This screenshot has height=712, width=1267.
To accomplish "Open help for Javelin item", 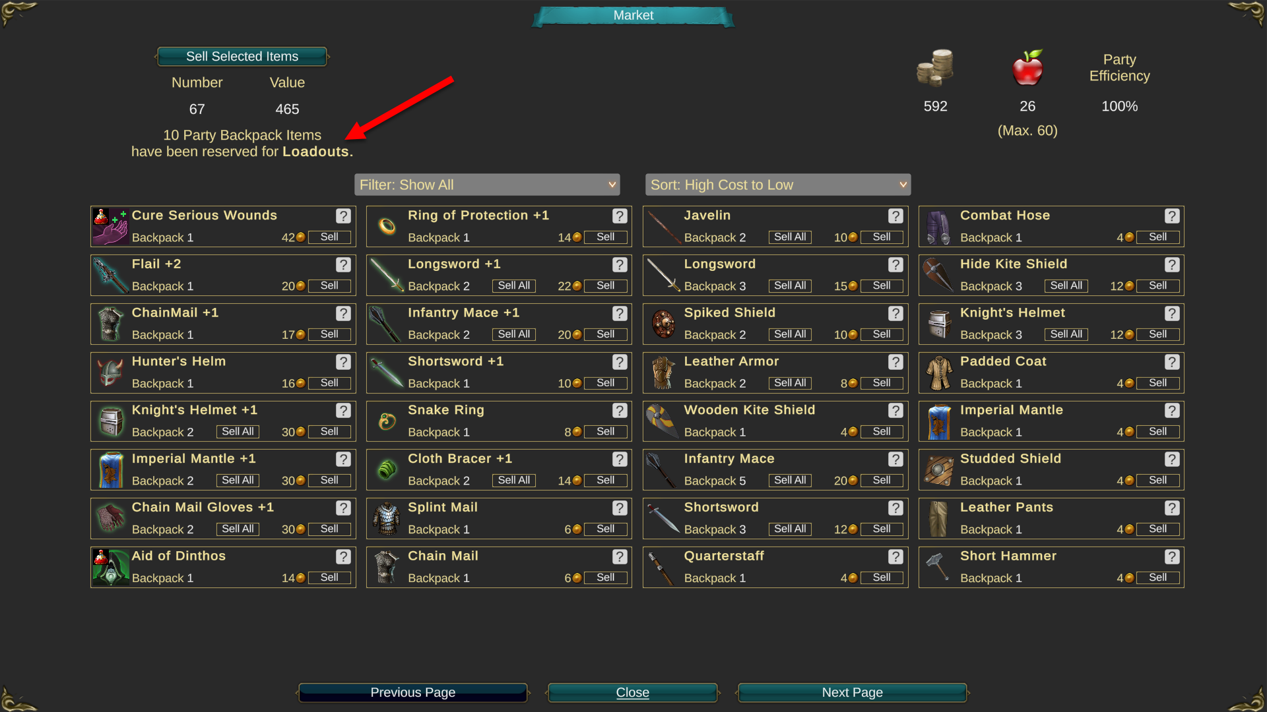I will (x=895, y=216).
